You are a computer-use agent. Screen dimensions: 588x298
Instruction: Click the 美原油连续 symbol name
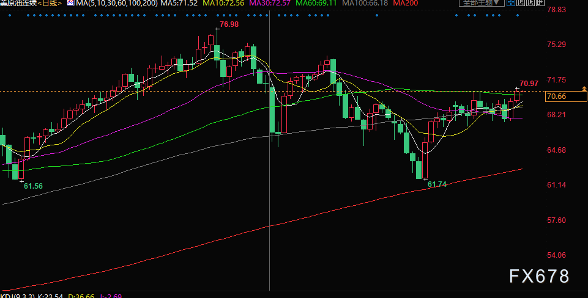(x=19, y=3)
